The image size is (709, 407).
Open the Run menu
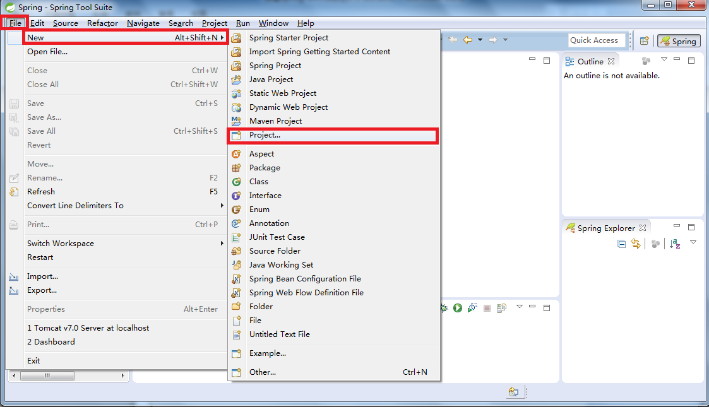coord(243,23)
